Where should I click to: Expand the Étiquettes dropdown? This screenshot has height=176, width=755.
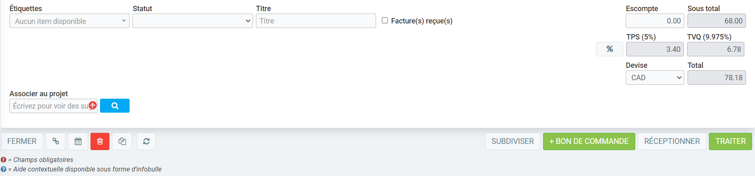pos(70,21)
